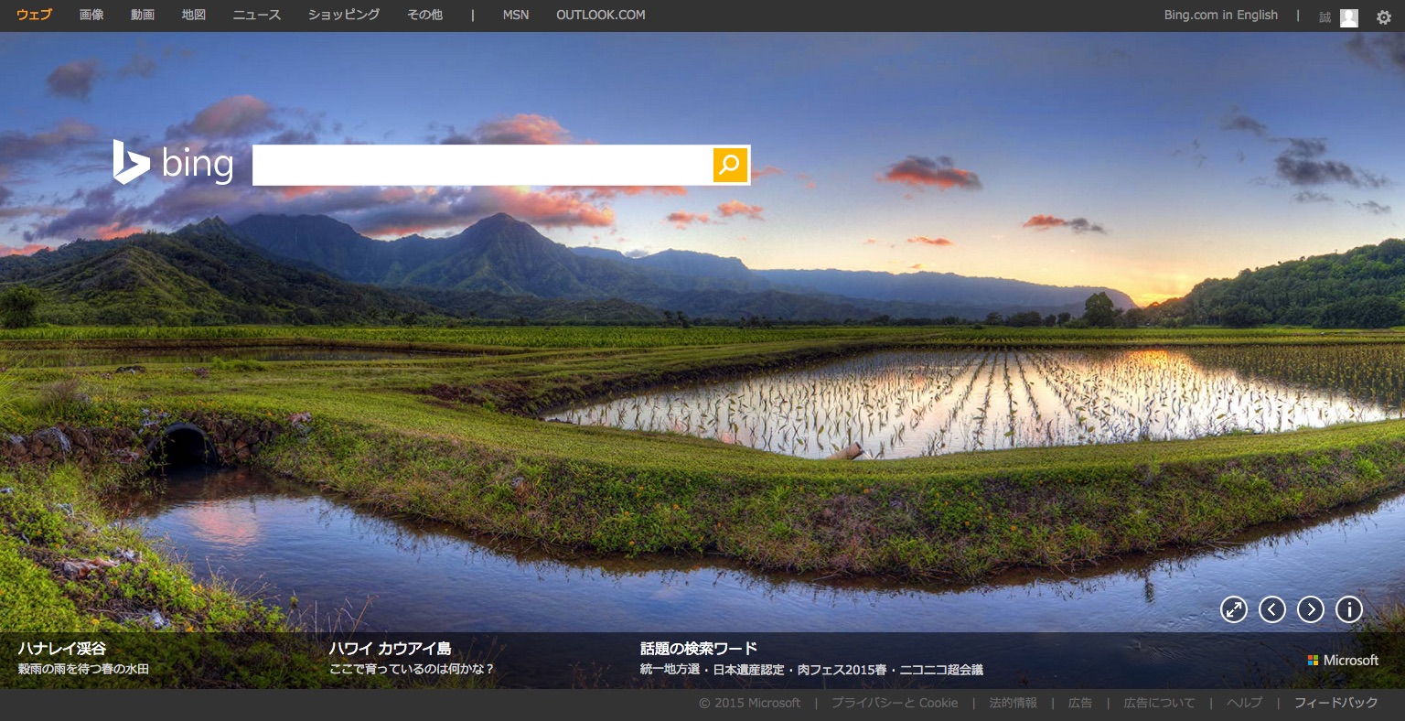Open プライバシーと Cookie footer link

pos(894,703)
